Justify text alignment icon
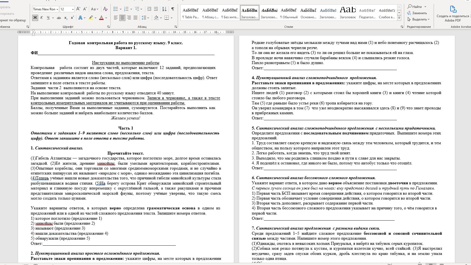Viewport: 471px width, 265px height. click(135, 18)
